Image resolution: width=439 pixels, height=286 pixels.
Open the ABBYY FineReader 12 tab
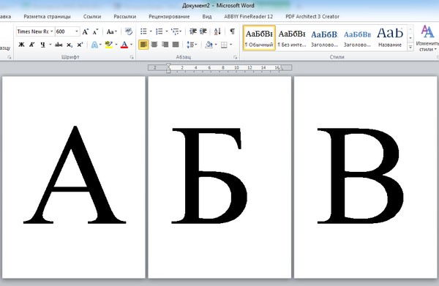click(x=248, y=17)
